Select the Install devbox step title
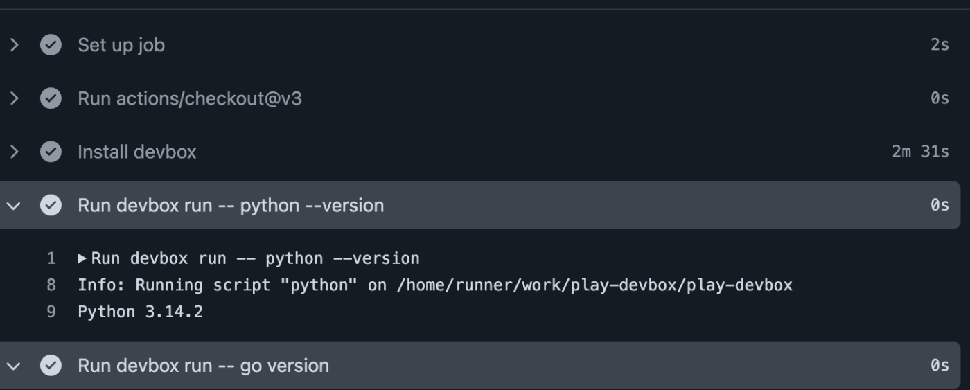This screenshot has width=970, height=390. (136, 152)
